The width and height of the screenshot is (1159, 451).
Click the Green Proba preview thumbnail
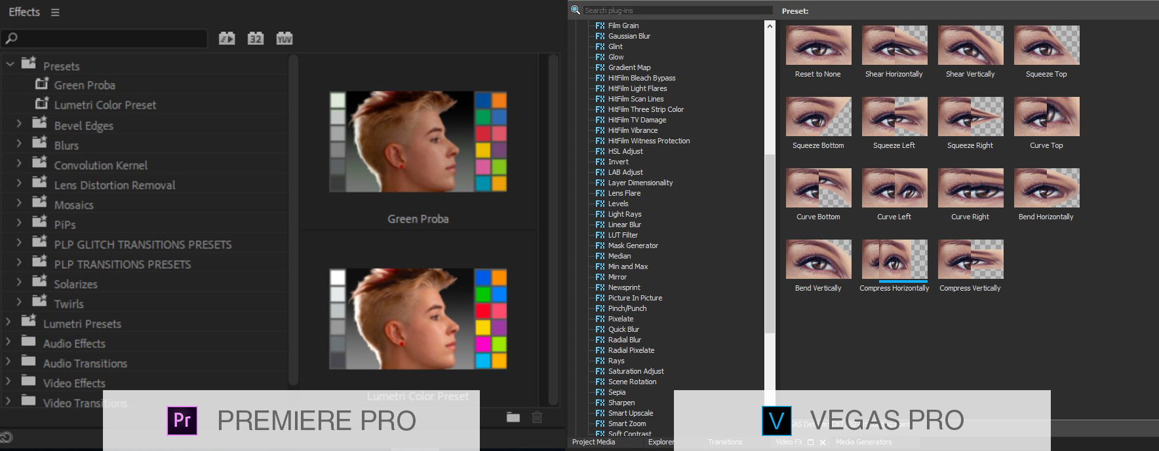coord(418,141)
